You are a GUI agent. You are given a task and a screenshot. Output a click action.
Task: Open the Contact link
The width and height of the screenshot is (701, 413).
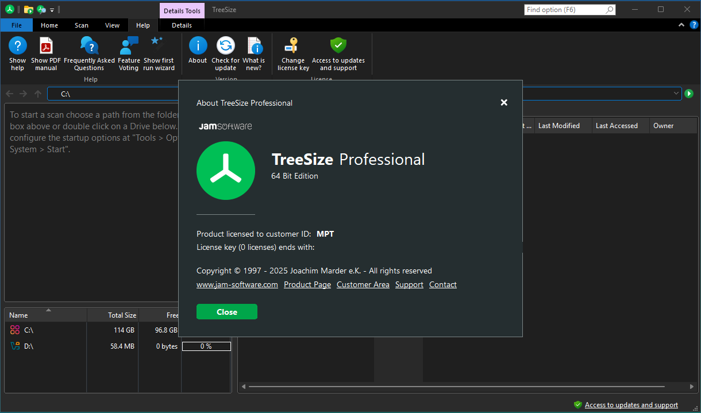(443, 284)
